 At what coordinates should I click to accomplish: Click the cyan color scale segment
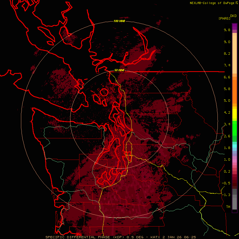pyautogui.click(x=234, y=146)
